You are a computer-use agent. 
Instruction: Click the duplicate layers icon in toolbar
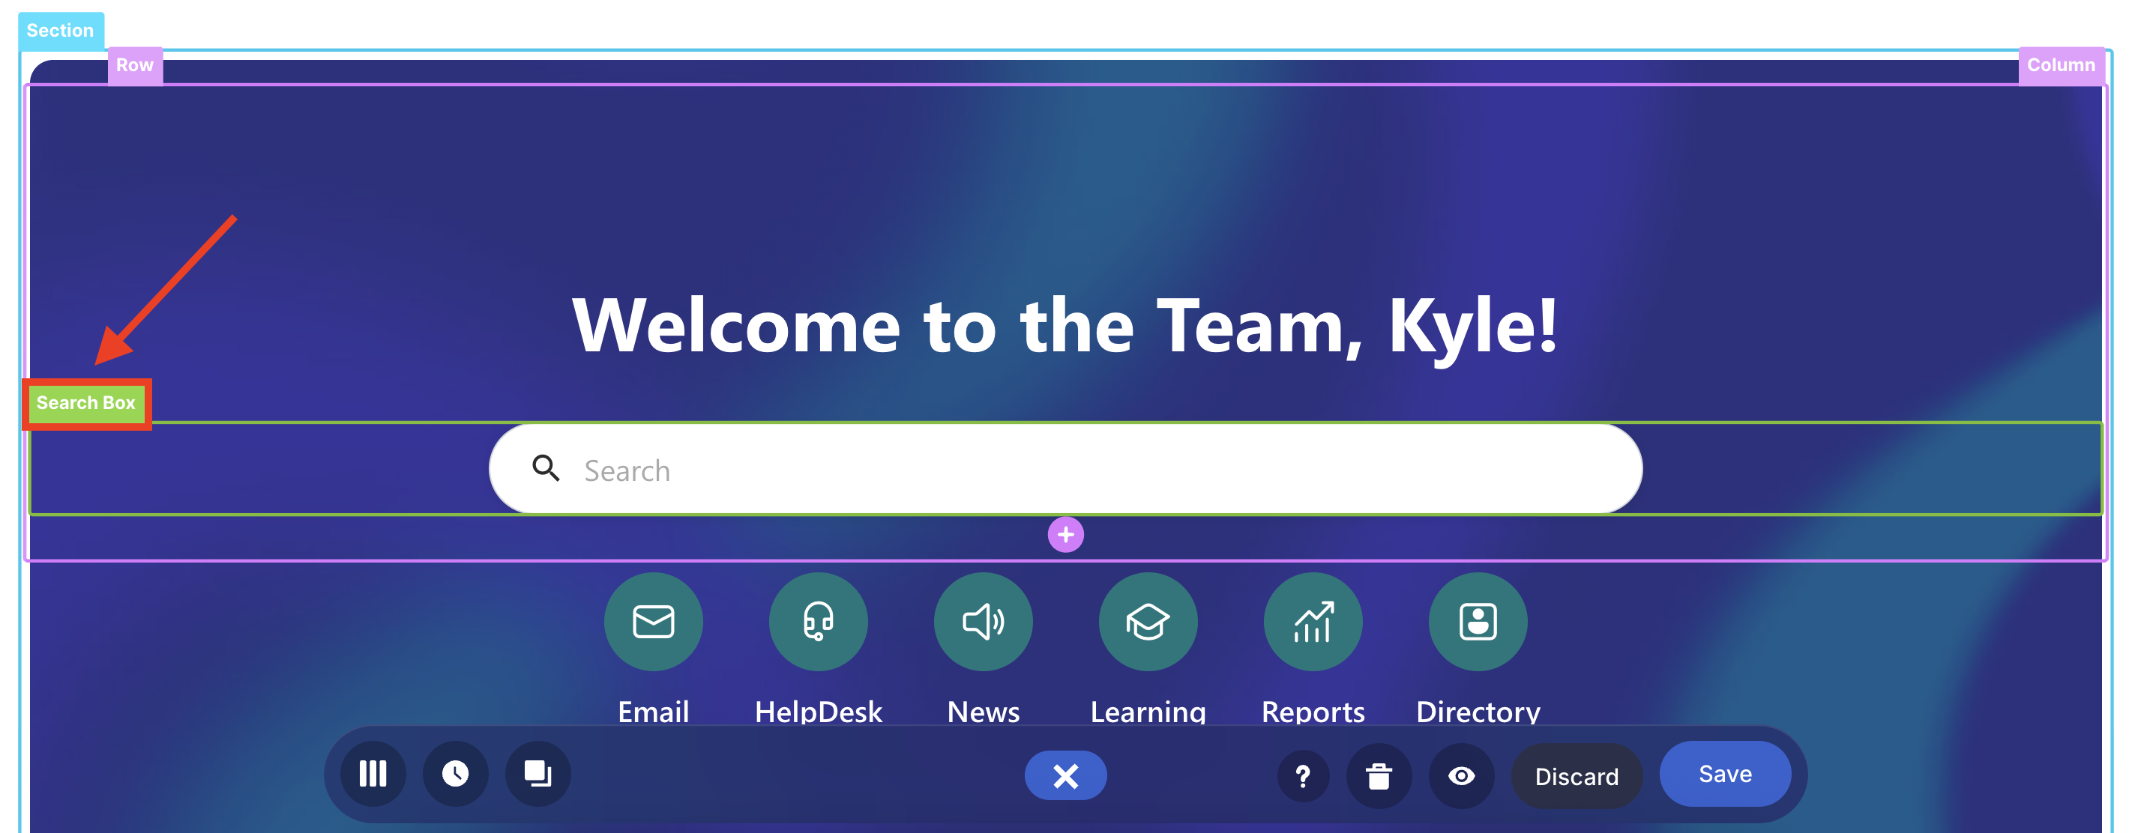[538, 775]
